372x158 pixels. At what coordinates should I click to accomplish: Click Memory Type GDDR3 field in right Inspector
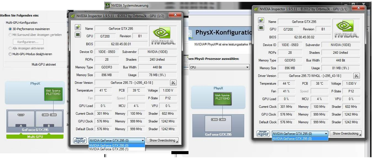pos(289,60)
